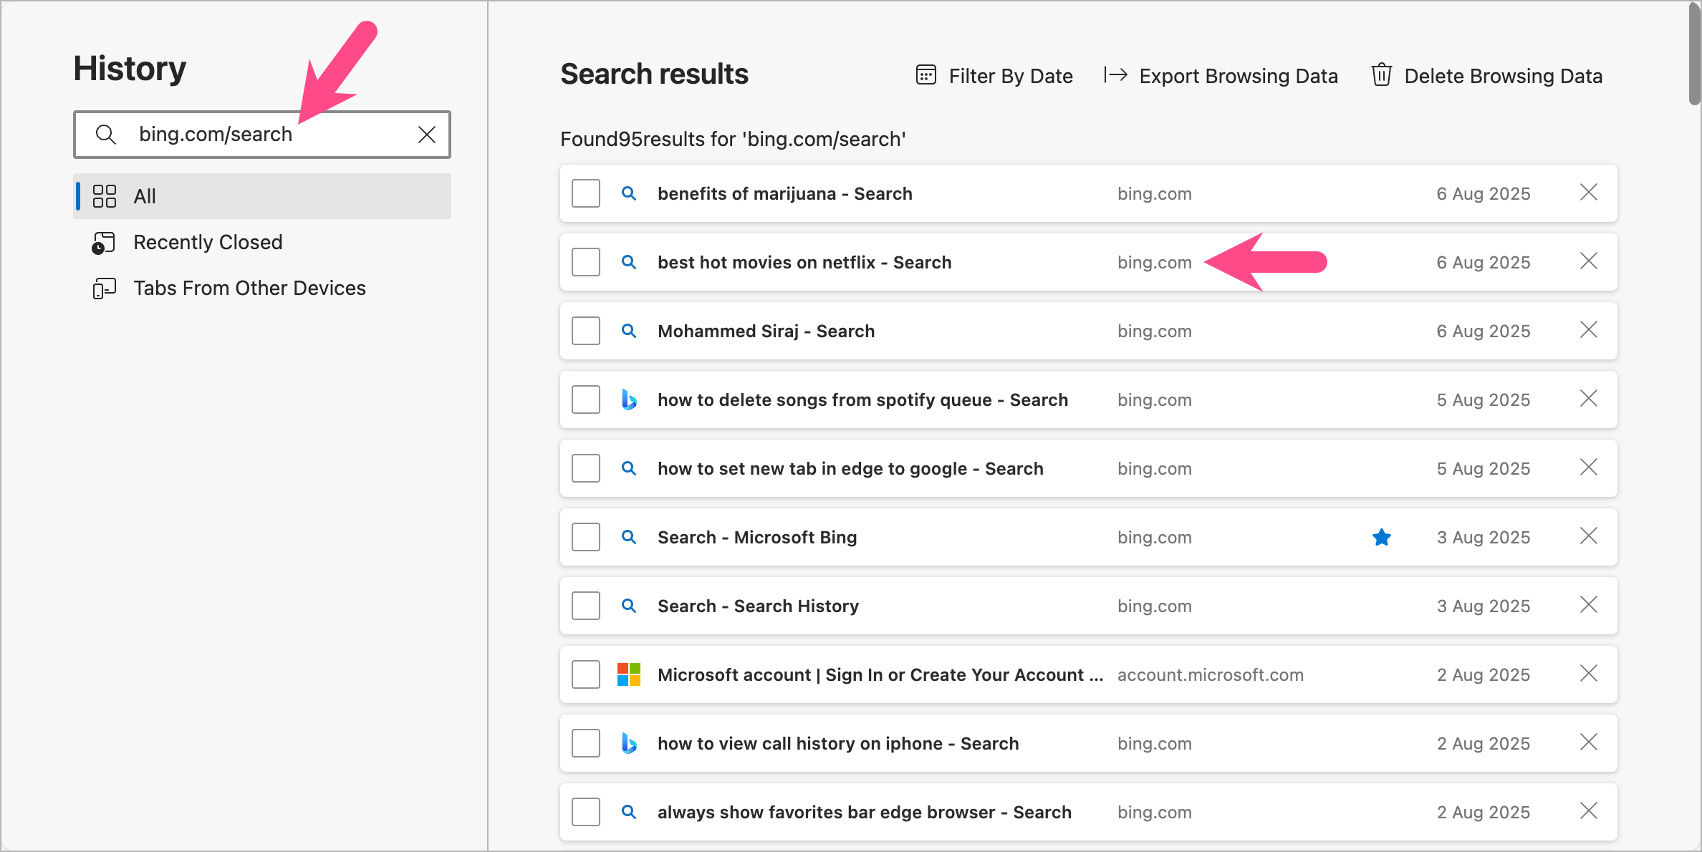Tick checkbox for iphone call history entry
The height and width of the screenshot is (852, 1702).
coord(586,743)
